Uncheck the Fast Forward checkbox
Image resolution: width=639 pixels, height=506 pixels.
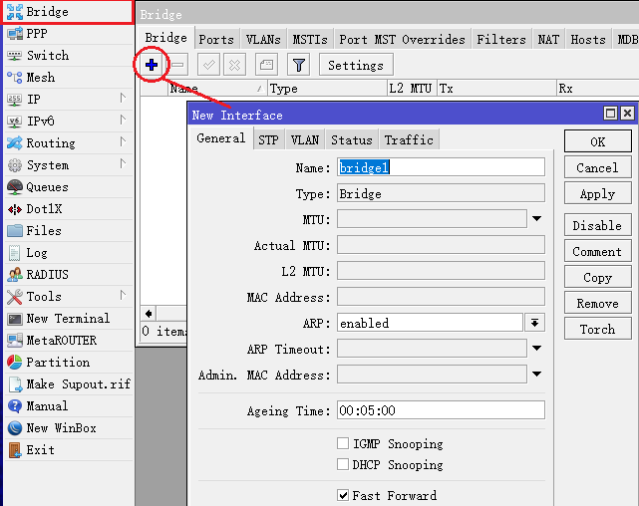(x=344, y=495)
